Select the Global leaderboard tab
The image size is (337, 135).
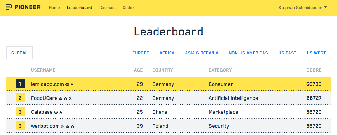click(20, 53)
